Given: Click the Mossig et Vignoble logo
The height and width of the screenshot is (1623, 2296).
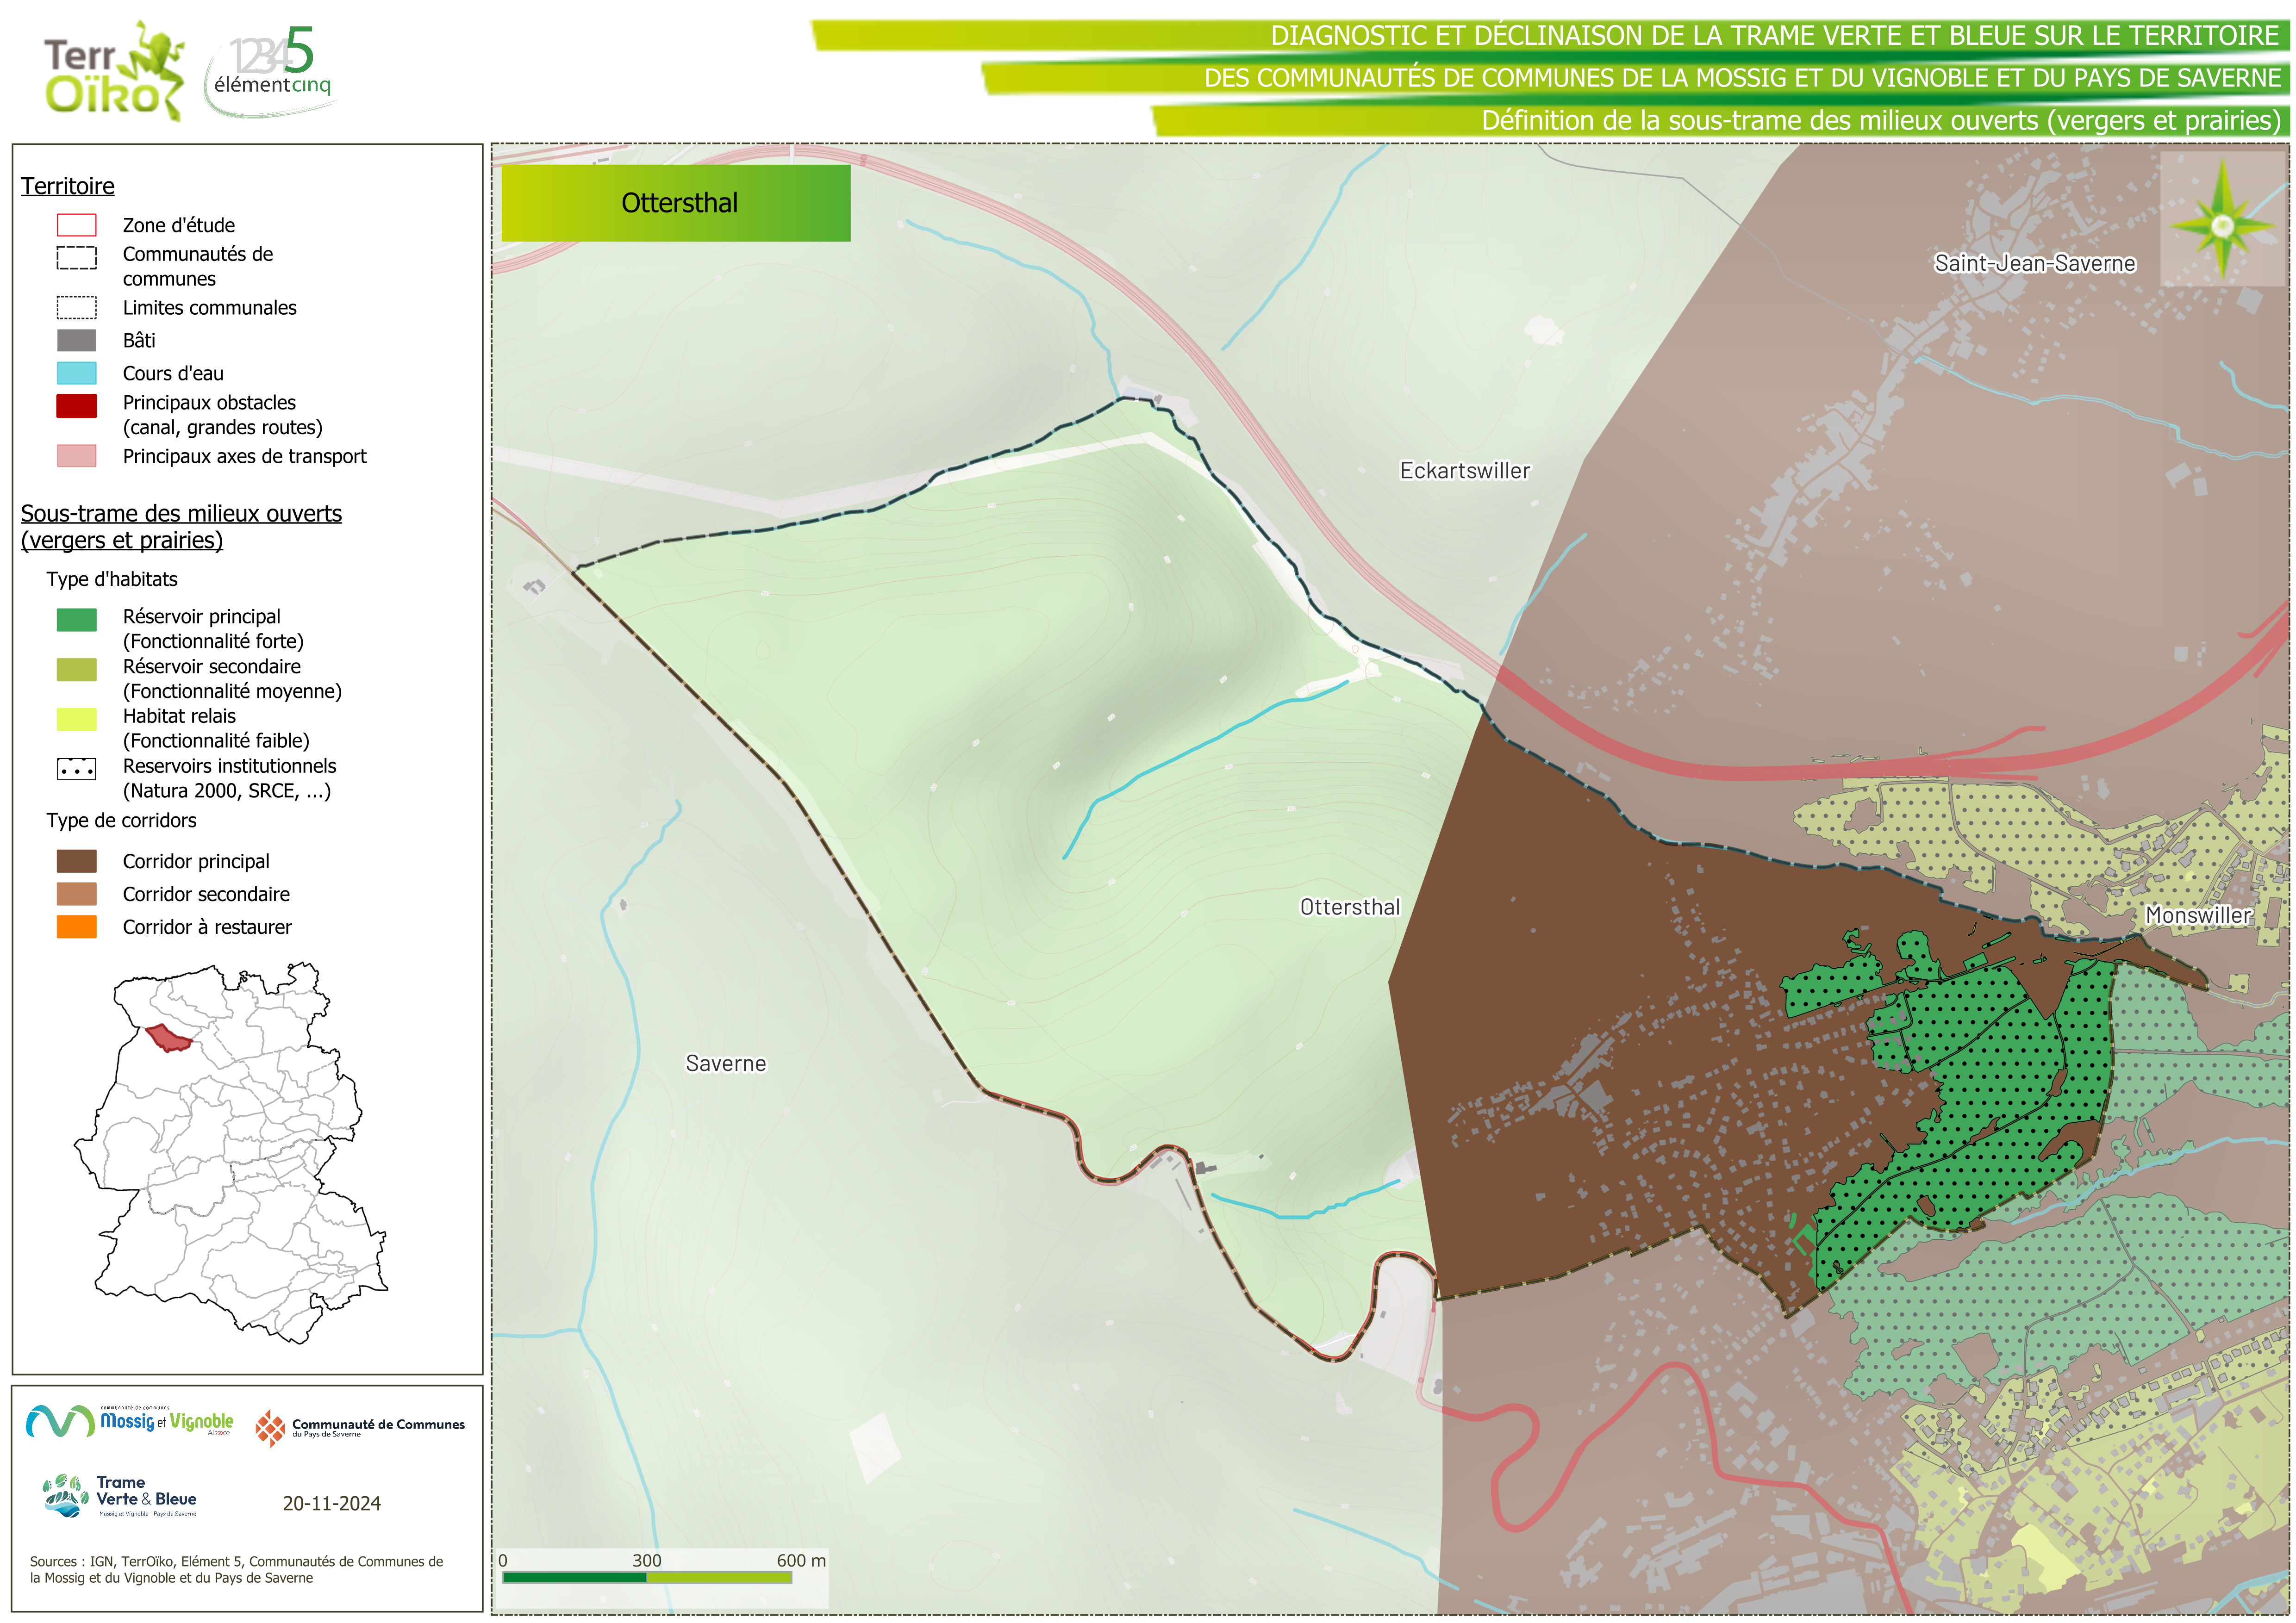Looking at the screenshot, I should 130,1421.
